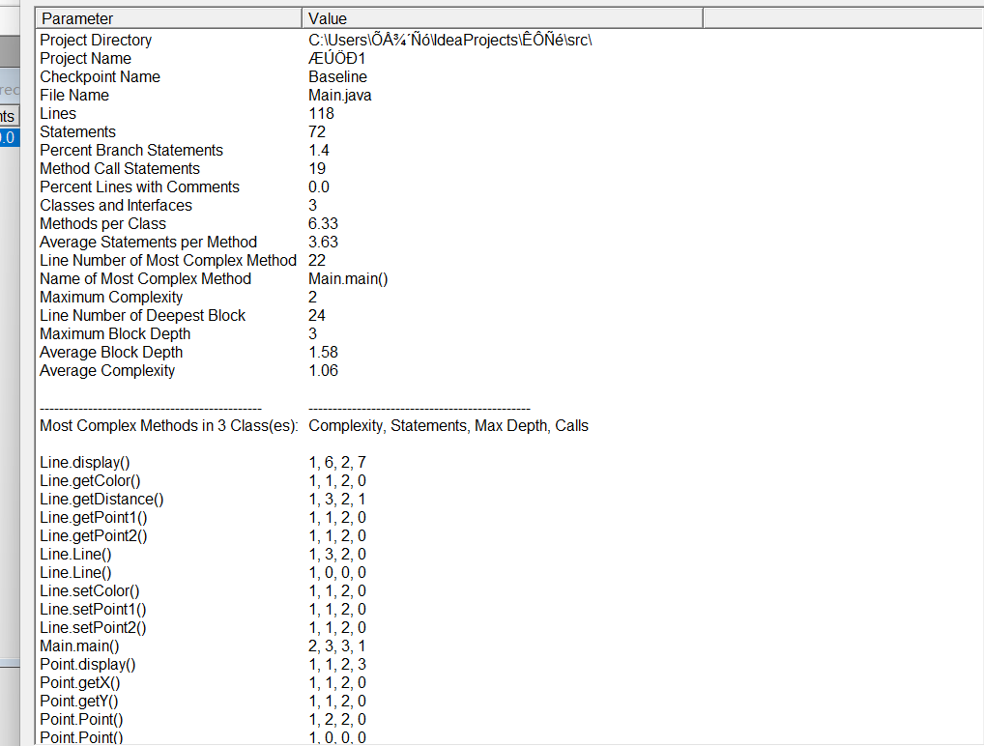This screenshot has width=984, height=746.
Task: Select Average Block Depth label
Action: (x=112, y=352)
